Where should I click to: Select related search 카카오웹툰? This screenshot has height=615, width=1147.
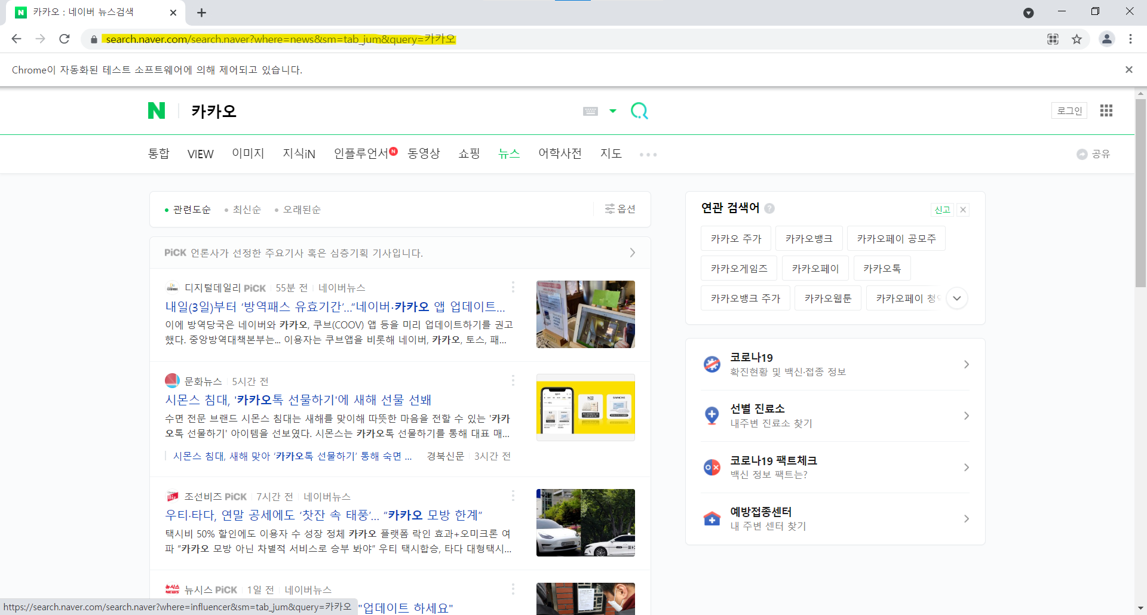[828, 298]
